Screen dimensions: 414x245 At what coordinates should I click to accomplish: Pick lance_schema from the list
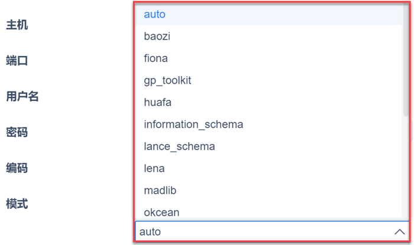(179, 146)
